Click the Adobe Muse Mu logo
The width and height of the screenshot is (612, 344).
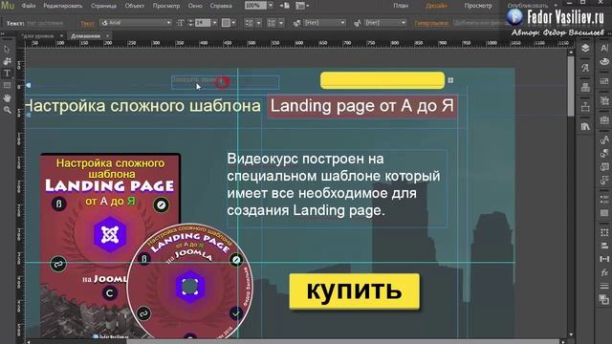coord(8,6)
